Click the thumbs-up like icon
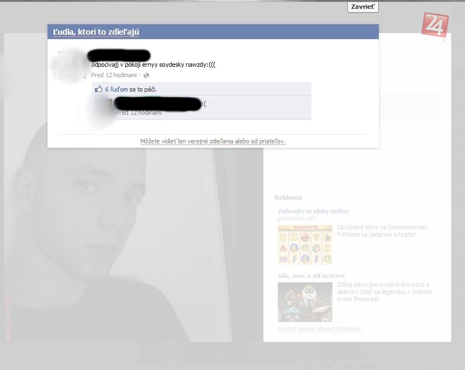The image size is (465, 370). pyautogui.click(x=99, y=89)
